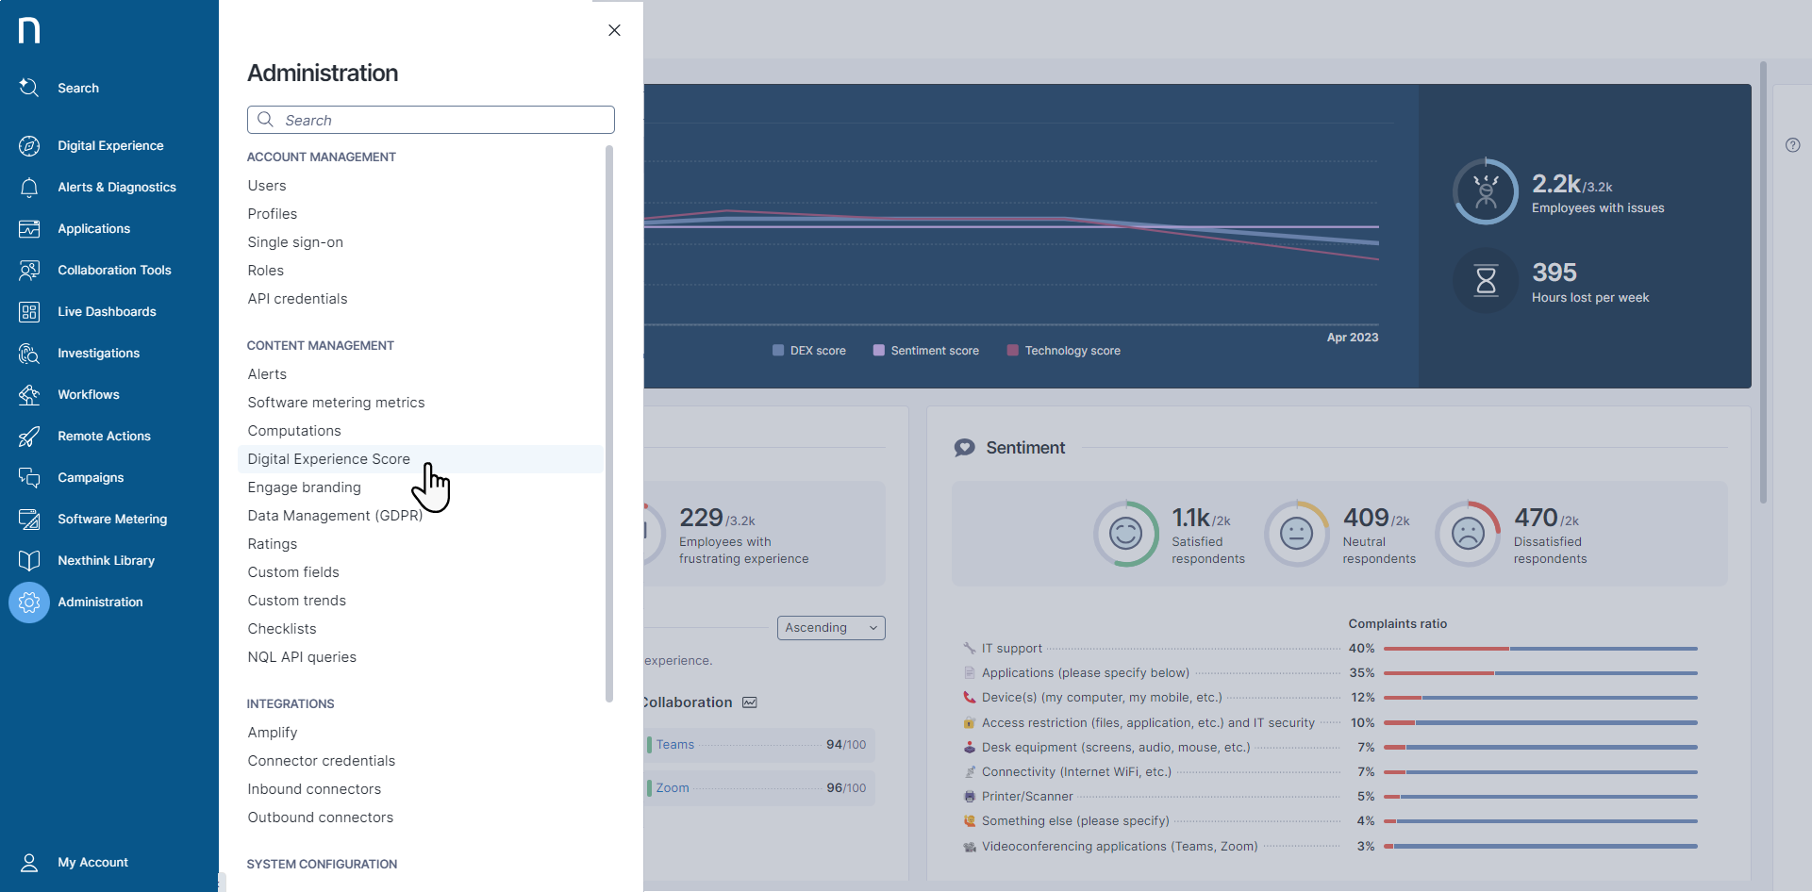Open Digital Experience Score in Administration menu
Screen dimensions: 1812x892
[x=328, y=459]
